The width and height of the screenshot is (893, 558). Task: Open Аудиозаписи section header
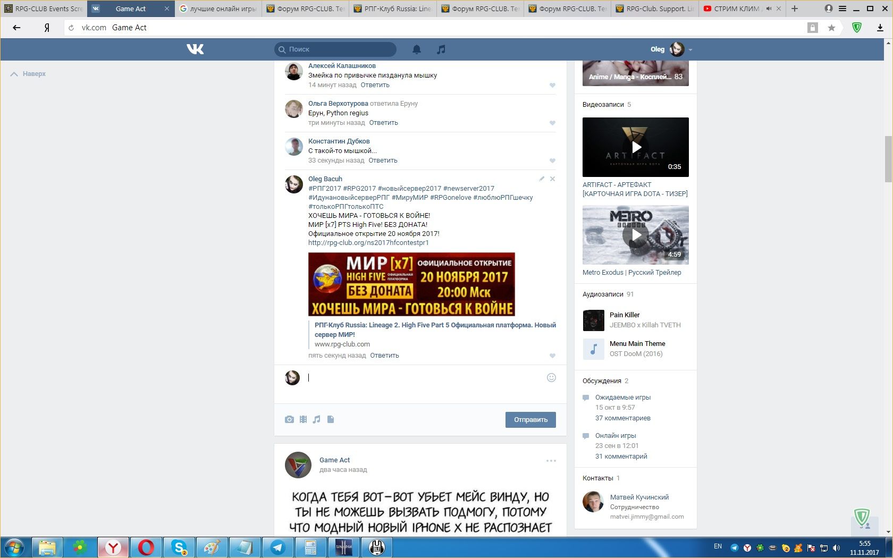click(603, 294)
